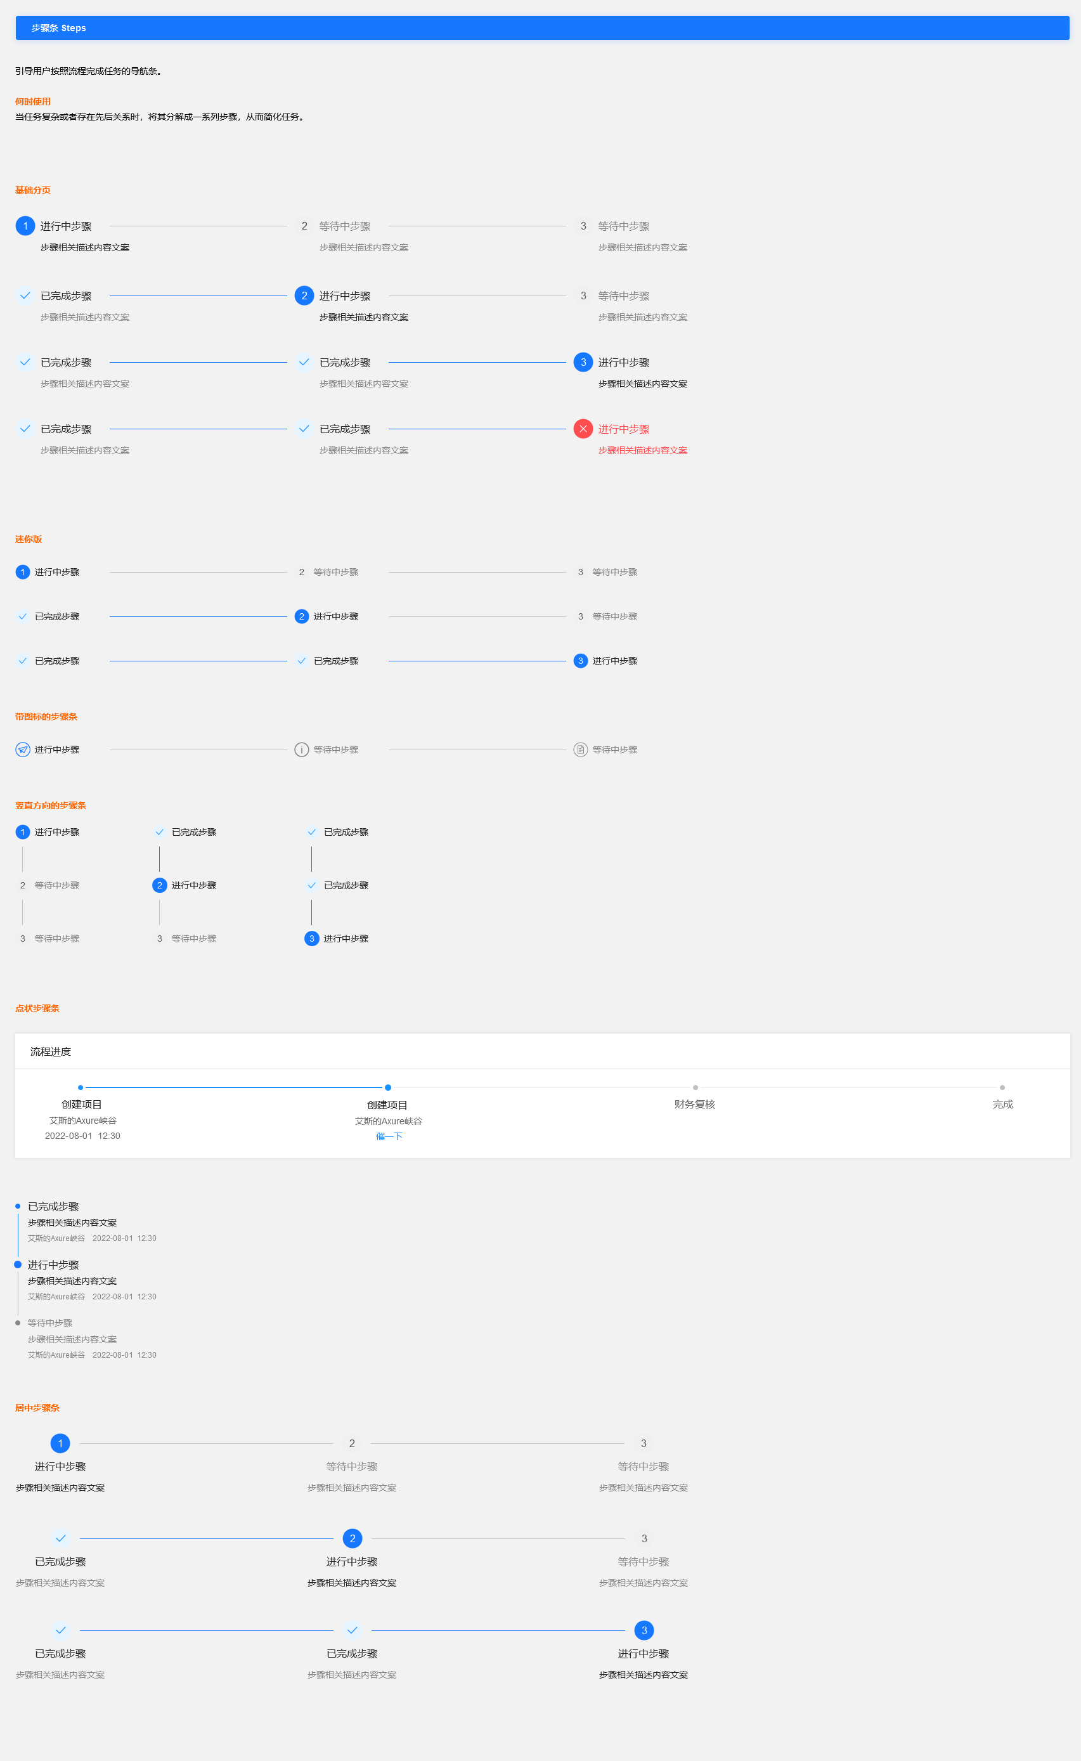The width and height of the screenshot is (1081, 1761).
Task: Click the centered blue circle numbered 1
Action: point(60,1443)
